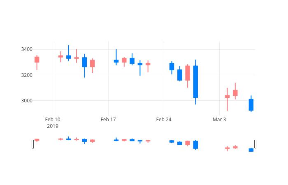Viewport: 288px width, 185px height.
Task: Click the big blue candle in the range slider preview
Action: tap(195, 145)
